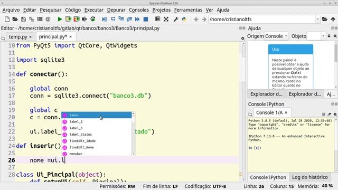Expand the working directory path dropdown arrow
The image size is (338, 190).
click(318, 19)
